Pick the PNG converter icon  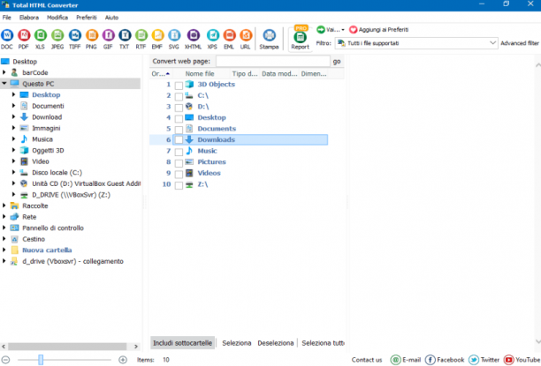coord(91,39)
